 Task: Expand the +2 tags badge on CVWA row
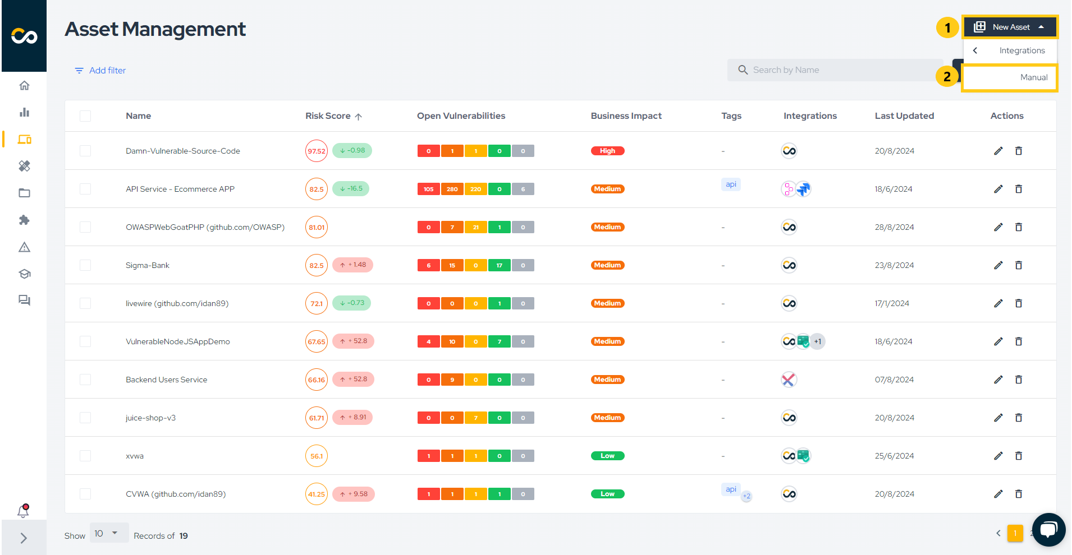pos(746,496)
